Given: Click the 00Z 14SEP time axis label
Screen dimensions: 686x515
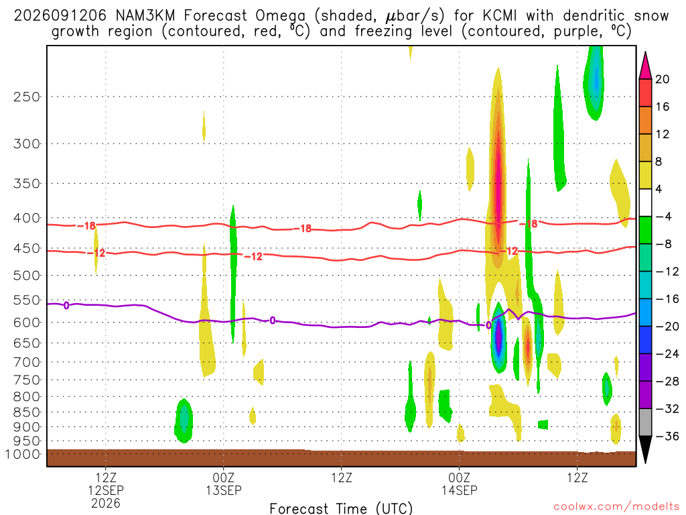Looking at the screenshot, I should click(460, 484).
